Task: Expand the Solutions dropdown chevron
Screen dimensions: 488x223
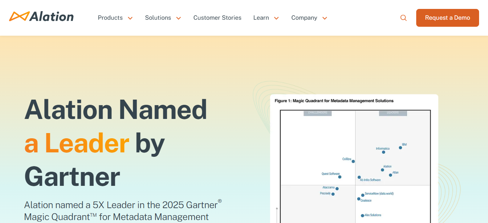Action: click(x=179, y=18)
